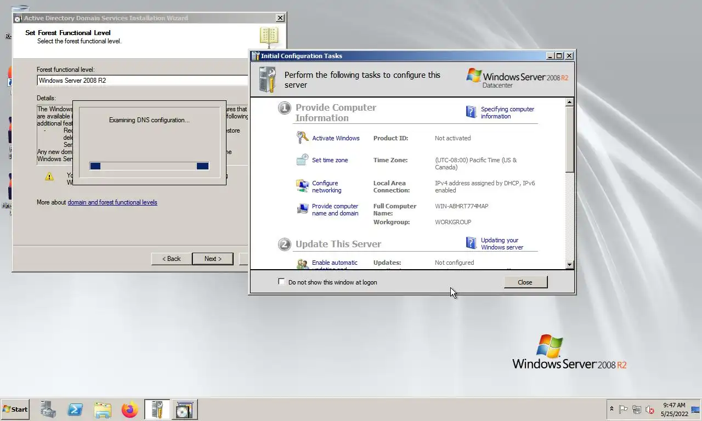This screenshot has width=702, height=421.
Task: Click the Not configured updates value
Action: coord(454,263)
